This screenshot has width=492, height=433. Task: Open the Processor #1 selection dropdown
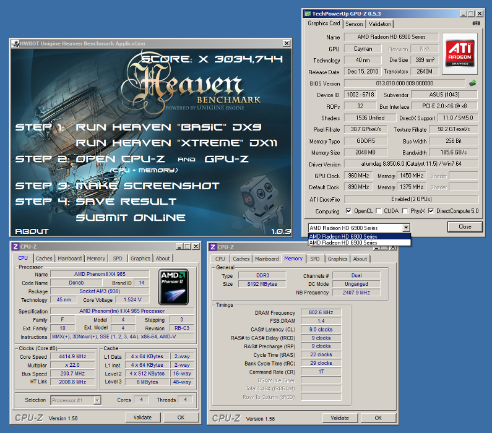97,400
